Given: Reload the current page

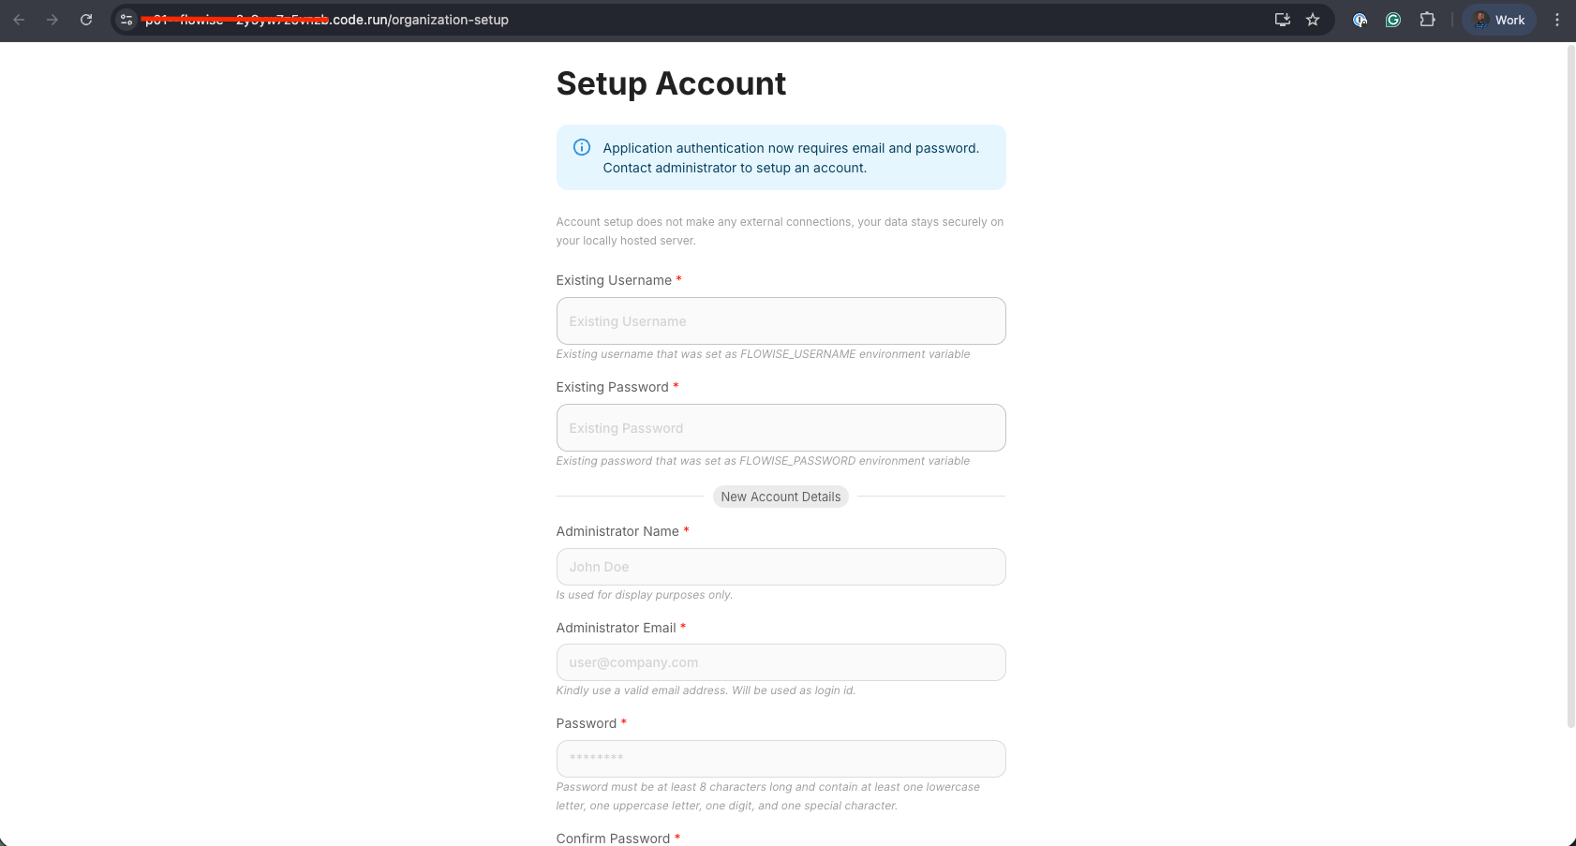Looking at the screenshot, I should [86, 20].
